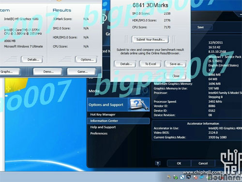Open Action Center flag tray icon
This screenshot has height=182, width=242.
coord(195,177)
